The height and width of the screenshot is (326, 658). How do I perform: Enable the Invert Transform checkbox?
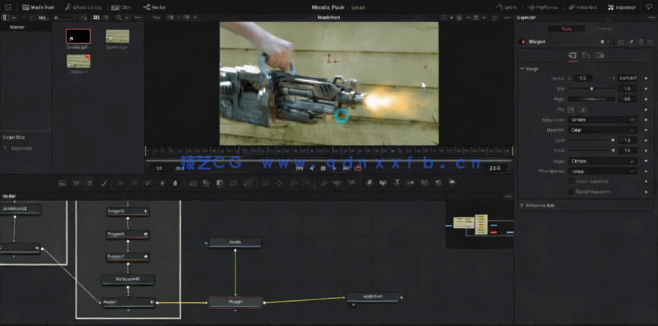[571, 181]
